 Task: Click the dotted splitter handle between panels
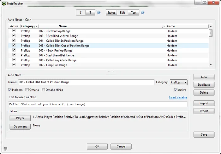pyautogui.click(x=110, y=71)
